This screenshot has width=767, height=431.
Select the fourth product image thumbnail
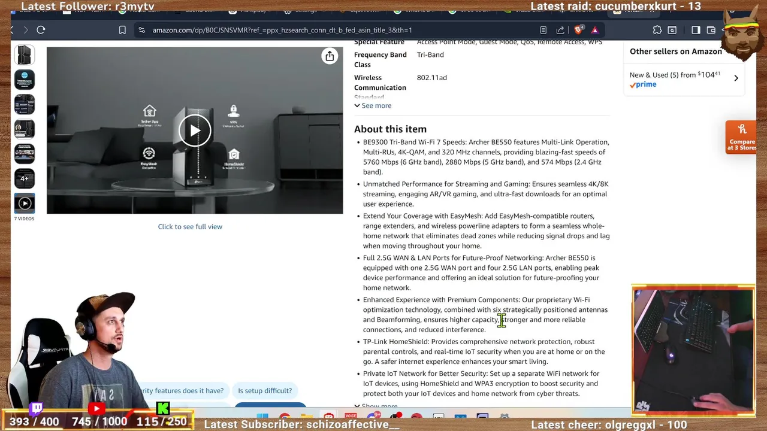tap(25, 129)
